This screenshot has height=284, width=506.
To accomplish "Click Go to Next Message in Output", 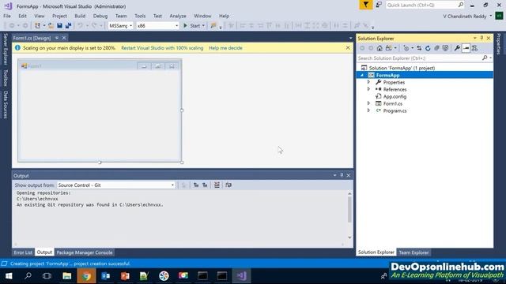I will click(x=205, y=185).
